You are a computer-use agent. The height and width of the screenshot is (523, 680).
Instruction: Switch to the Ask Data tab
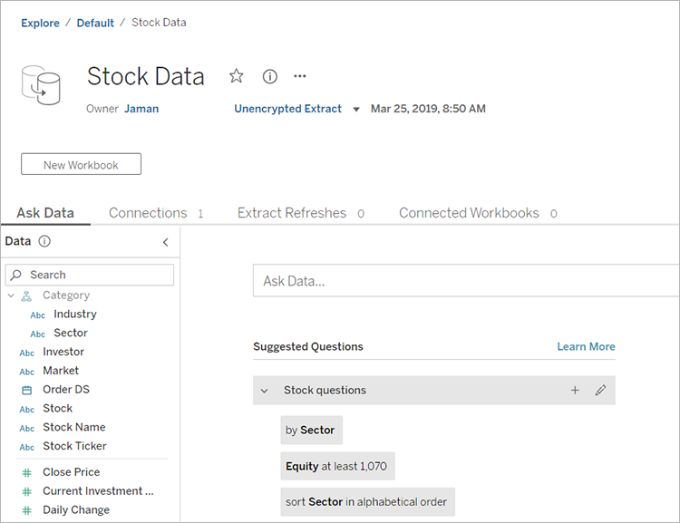tap(45, 213)
